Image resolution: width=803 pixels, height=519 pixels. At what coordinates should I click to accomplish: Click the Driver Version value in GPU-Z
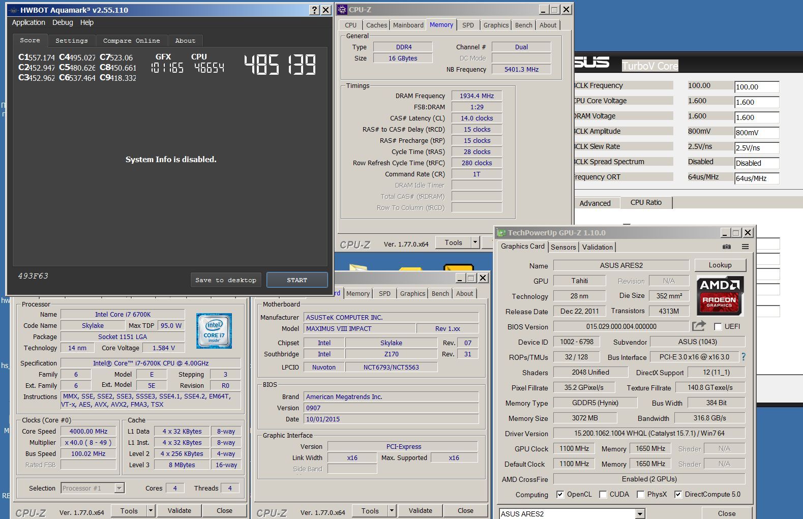[649, 434]
